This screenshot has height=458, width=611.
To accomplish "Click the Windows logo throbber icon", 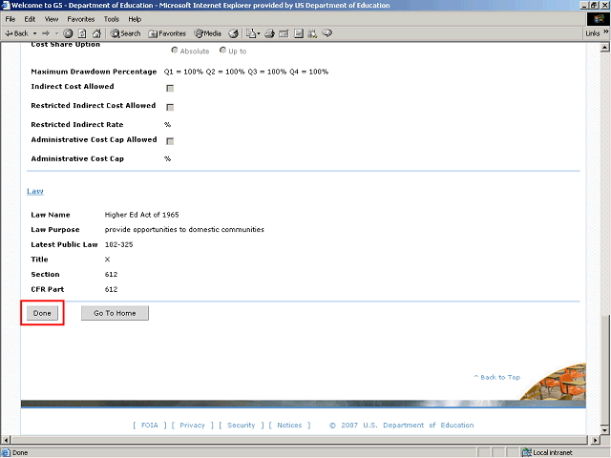I will point(599,19).
